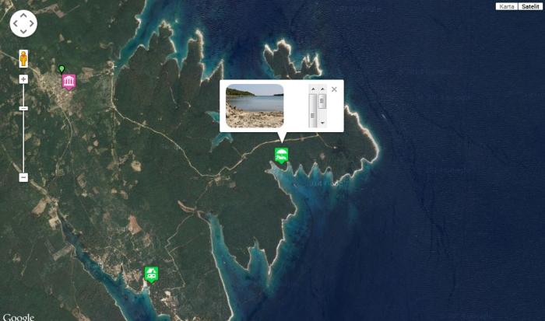The height and width of the screenshot is (321, 545).
Task: Click the pan down arrow
Action: [23, 32]
